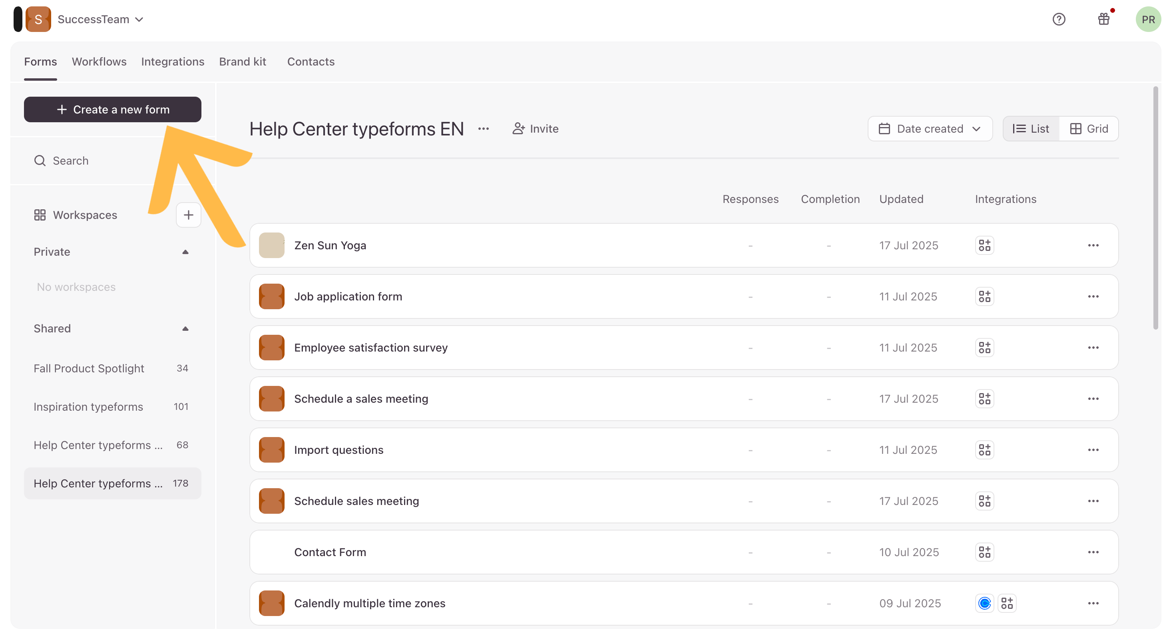The width and height of the screenshot is (1167, 636).
Task: Click Calendly integration icon on last form
Action: point(984,603)
